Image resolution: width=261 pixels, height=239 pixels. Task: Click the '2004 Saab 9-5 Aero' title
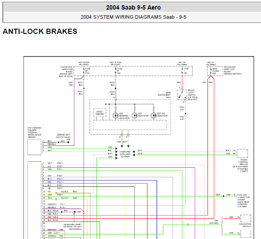(134, 7)
